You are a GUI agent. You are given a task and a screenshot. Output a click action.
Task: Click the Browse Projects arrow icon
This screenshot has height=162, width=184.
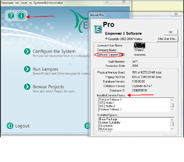pyautogui.click(x=27, y=87)
